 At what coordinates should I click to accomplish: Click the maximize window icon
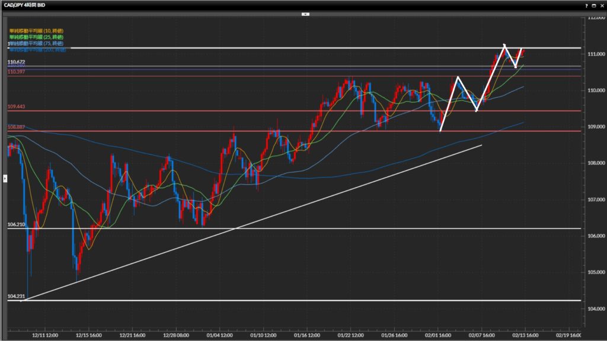click(594, 5)
